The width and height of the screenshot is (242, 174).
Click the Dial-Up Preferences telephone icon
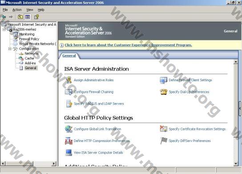click(x=164, y=92)
